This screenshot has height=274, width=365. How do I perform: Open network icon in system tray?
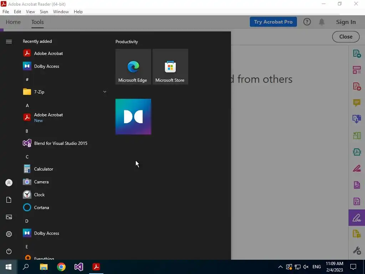click(x=298, y=267)
